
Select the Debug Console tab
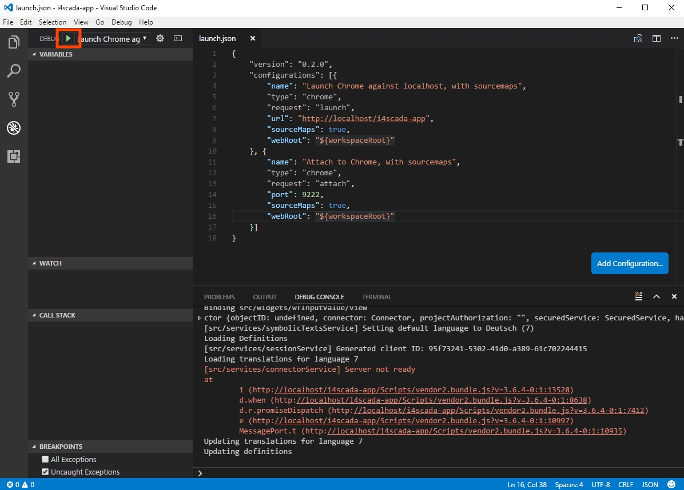319,297
